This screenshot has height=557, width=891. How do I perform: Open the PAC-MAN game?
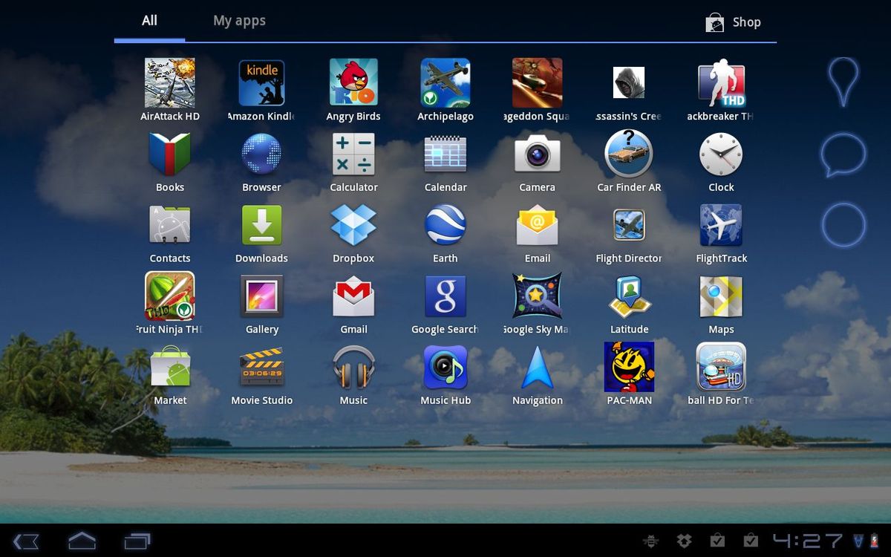coord(629,367)
